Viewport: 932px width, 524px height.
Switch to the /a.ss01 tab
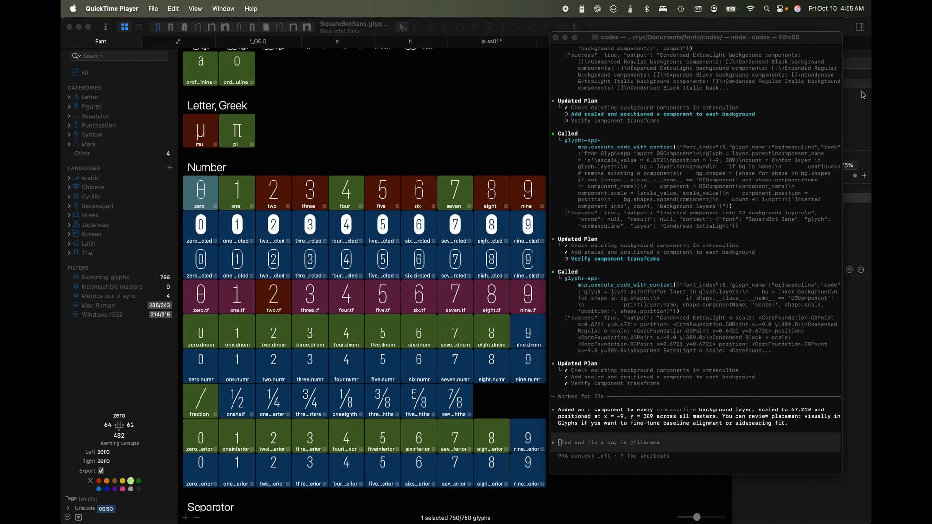[491, 41]
